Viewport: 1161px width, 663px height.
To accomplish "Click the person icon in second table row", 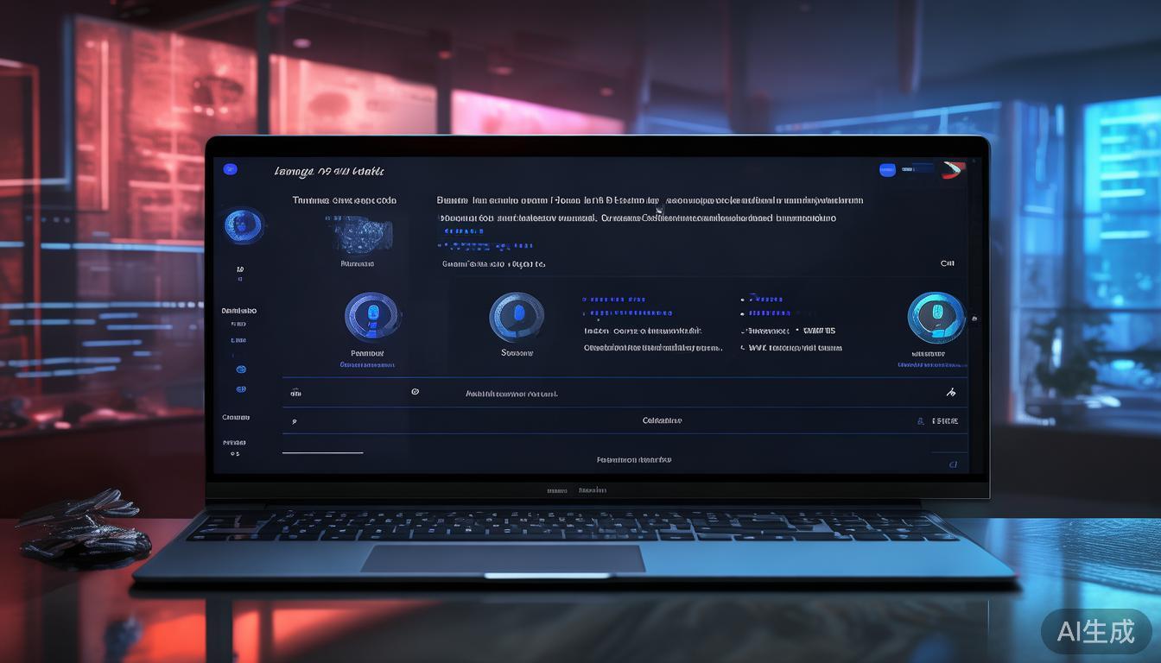I will (921, 421).
